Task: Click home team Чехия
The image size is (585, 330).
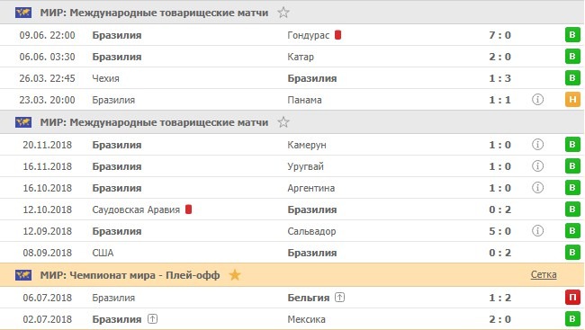Action: (x=105, y=78)
